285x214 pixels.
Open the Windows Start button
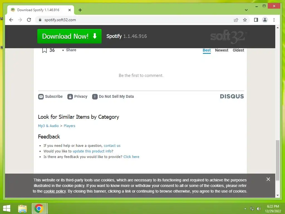pyautogui.click(x=7, y=208)
